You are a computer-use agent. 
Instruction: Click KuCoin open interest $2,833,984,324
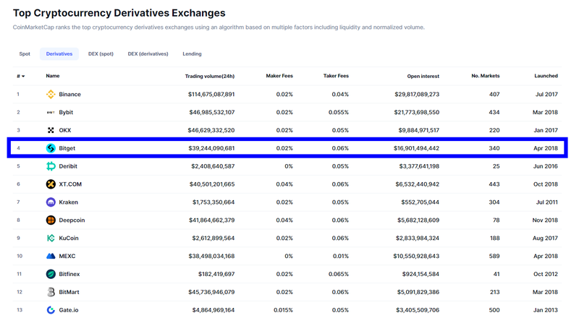tap(418, 239)
